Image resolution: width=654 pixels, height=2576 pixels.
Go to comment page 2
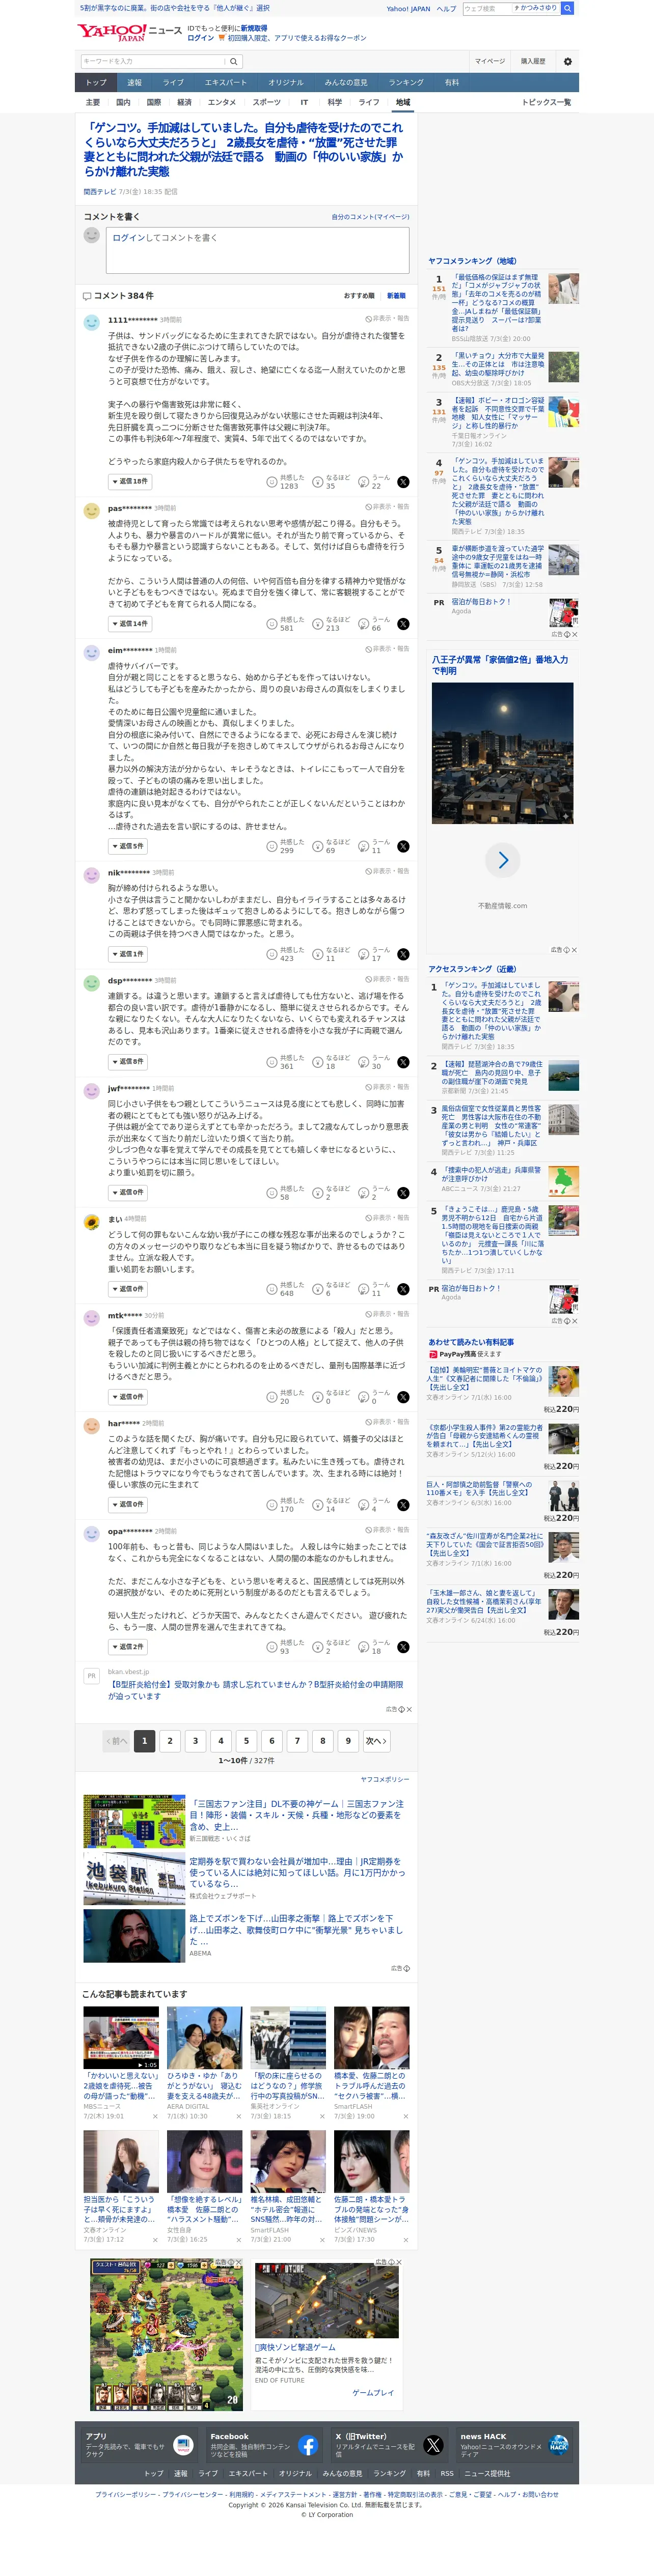tap(170, 1741)
